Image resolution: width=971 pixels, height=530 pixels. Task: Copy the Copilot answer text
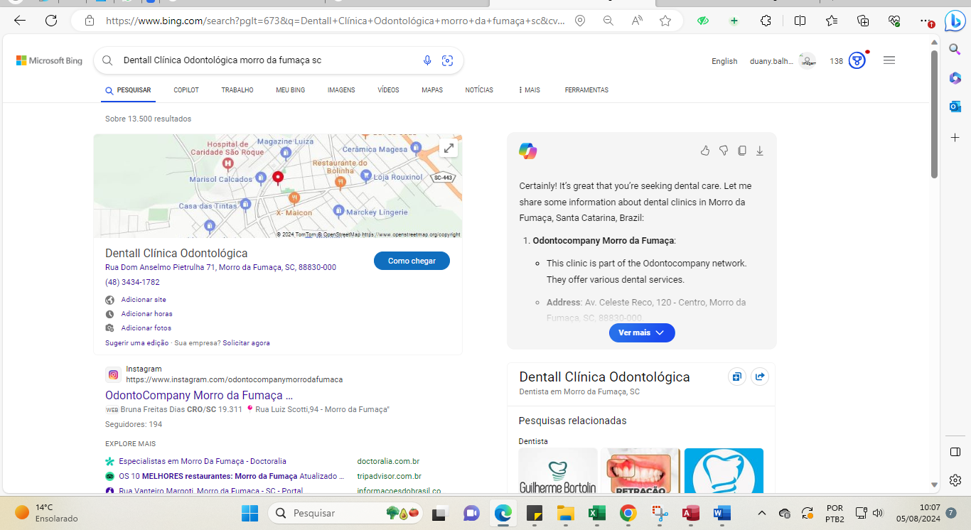pos(742,151)
